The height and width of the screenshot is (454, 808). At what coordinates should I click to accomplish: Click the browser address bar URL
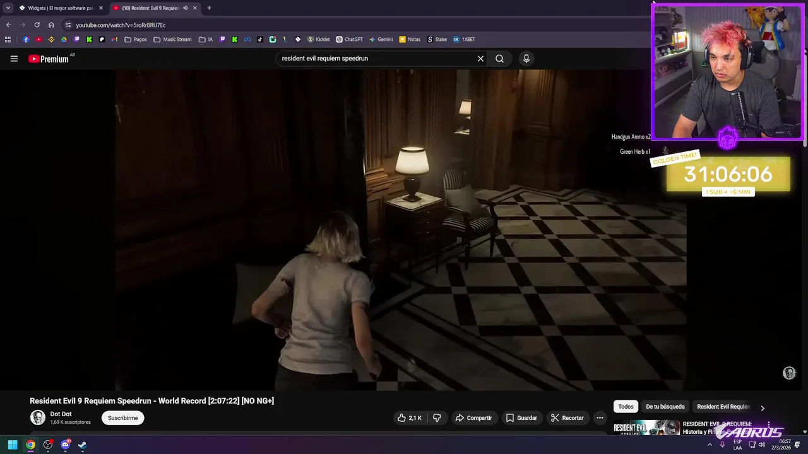[121, 25]
